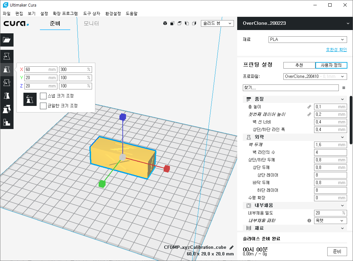Open file with the folder icon
Viewport: 353px width, 261px height.
pos(7,40)
